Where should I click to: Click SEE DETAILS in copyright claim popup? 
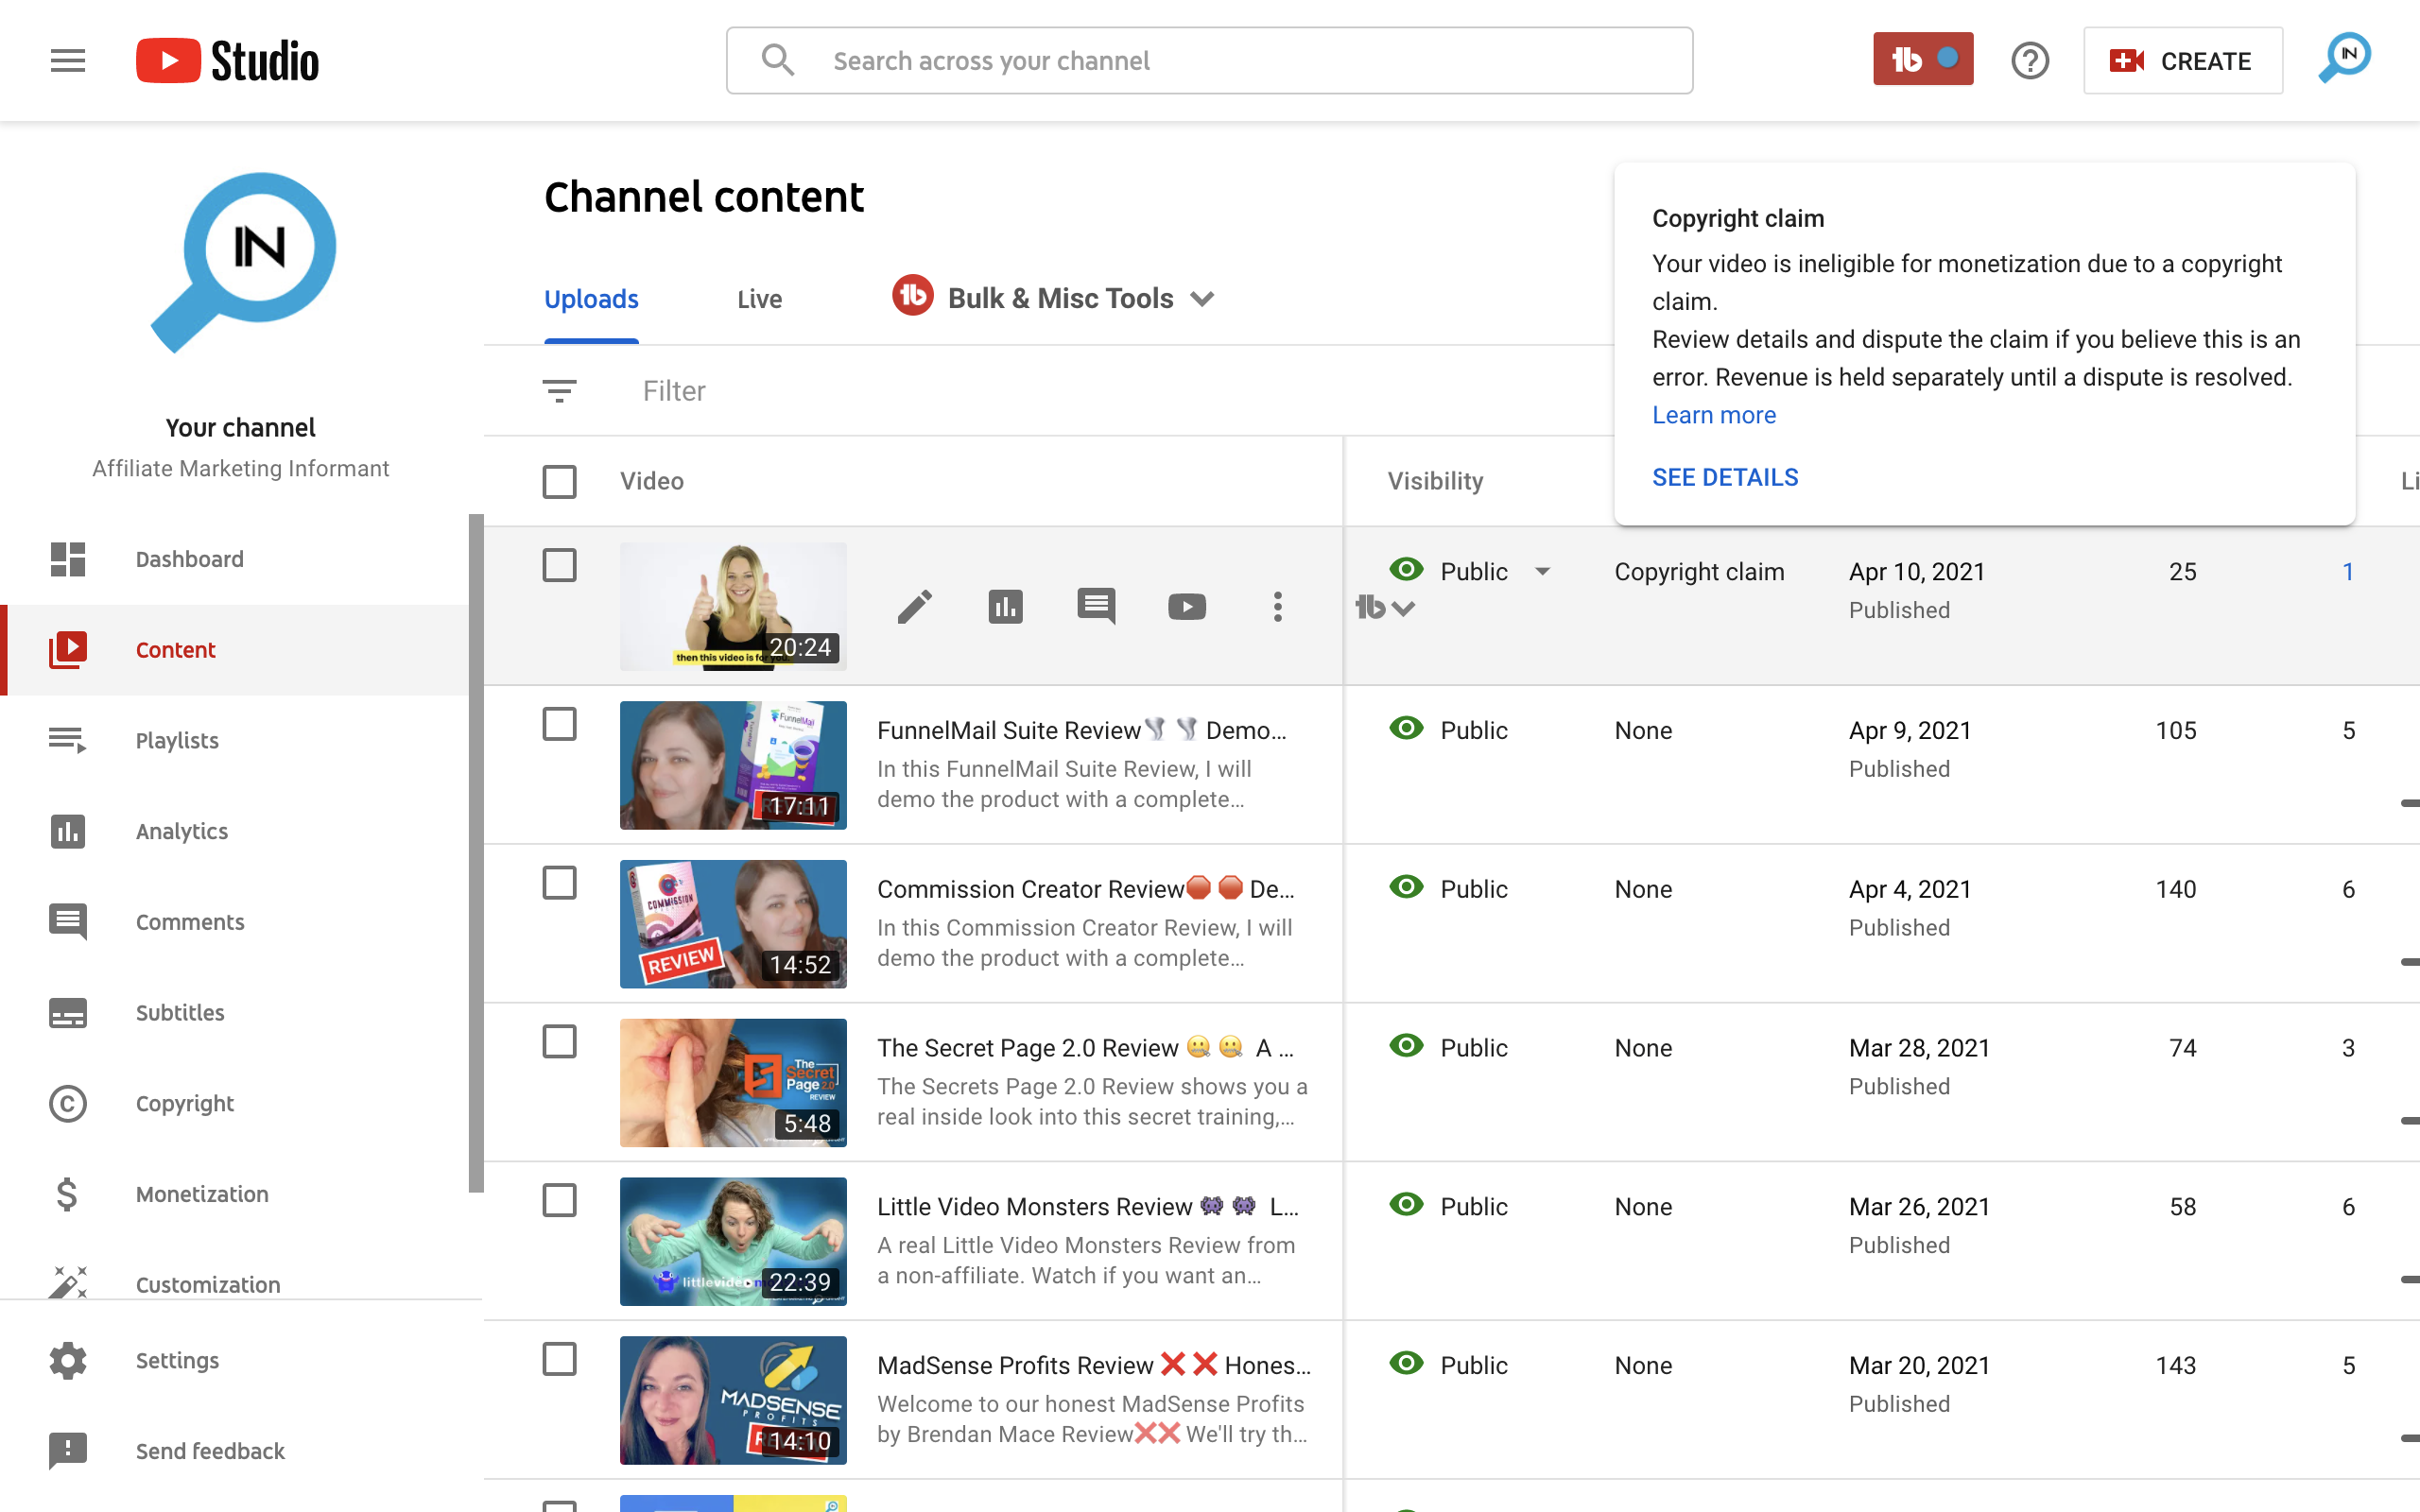click(1725, 478)
